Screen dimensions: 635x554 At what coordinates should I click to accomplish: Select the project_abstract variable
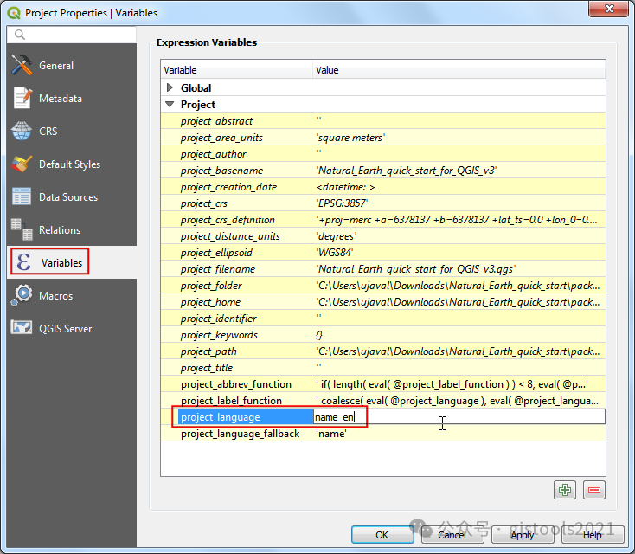click(x=216, y=121)
